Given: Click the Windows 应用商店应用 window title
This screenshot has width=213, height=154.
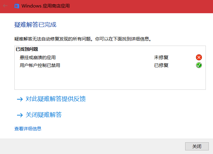Looking at the screenshot, I should (46, 6).
